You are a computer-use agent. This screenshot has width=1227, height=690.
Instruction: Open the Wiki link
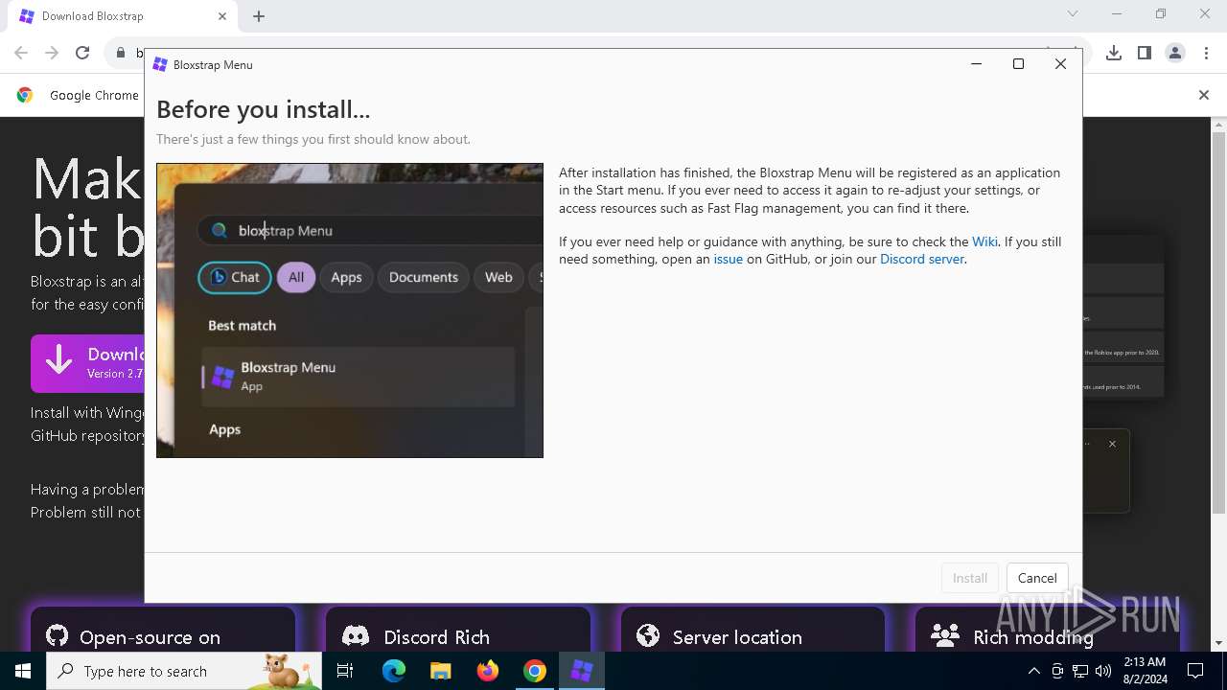pos(984,241)
